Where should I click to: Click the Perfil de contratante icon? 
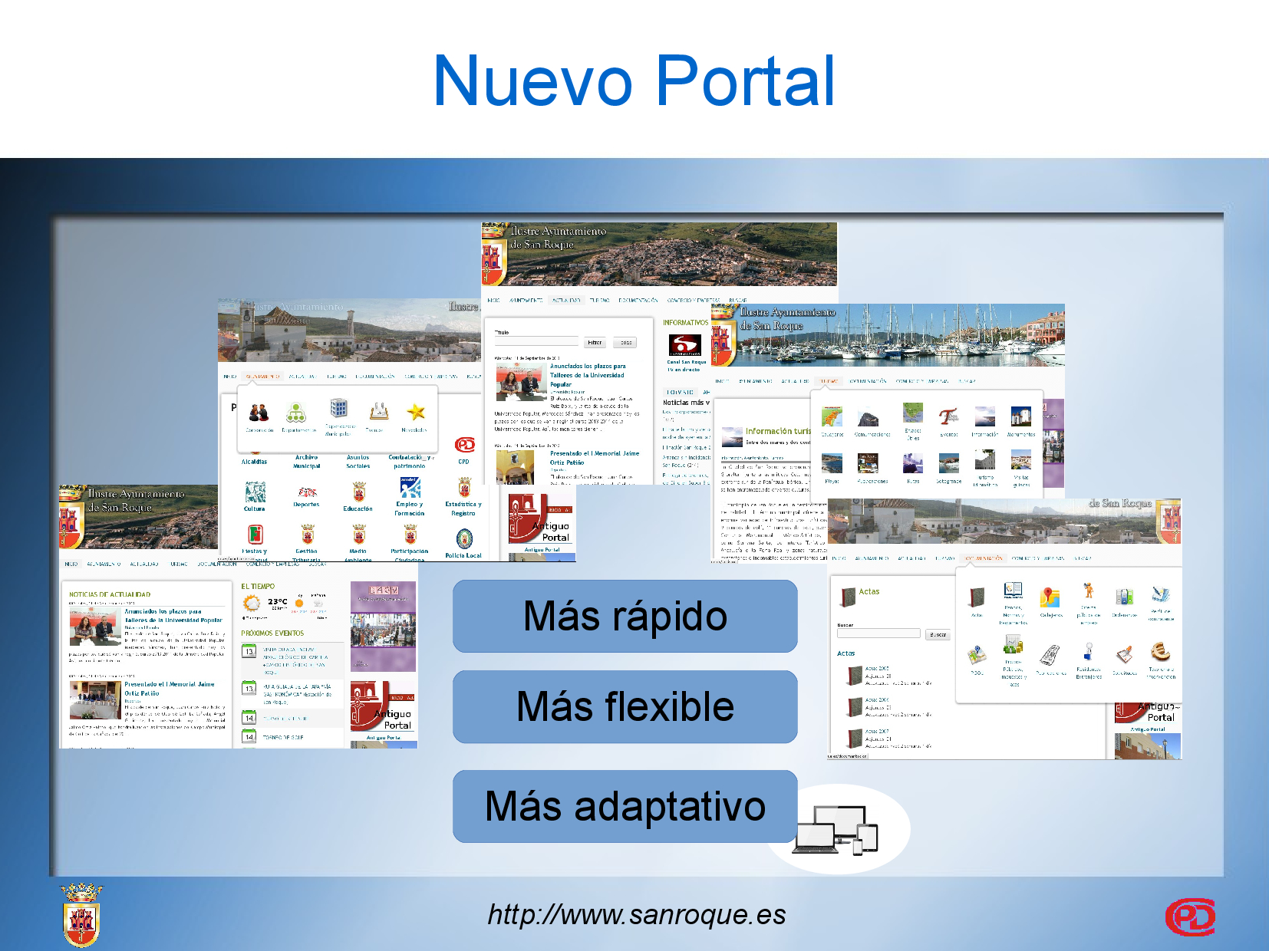click(1161, 594)
